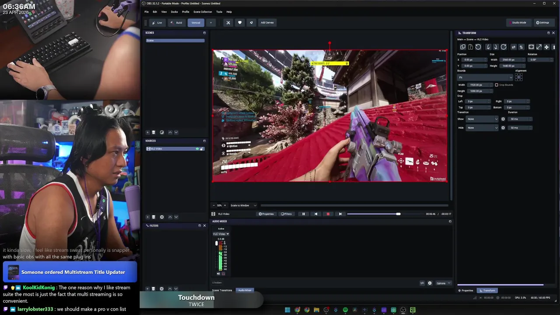Viewport: 560px width, 315px height.
Task: Move scene up in Scenes panel
Action: coord(170,132)
